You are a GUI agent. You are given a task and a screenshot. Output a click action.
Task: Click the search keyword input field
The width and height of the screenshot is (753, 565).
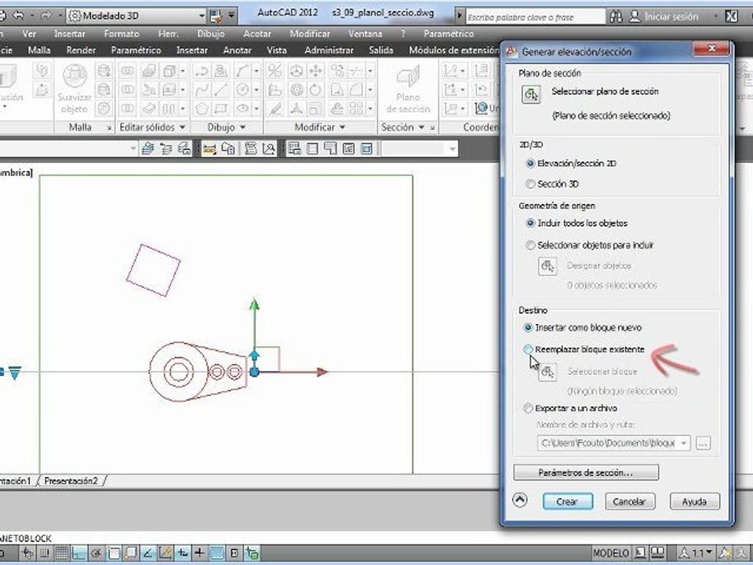536,16
